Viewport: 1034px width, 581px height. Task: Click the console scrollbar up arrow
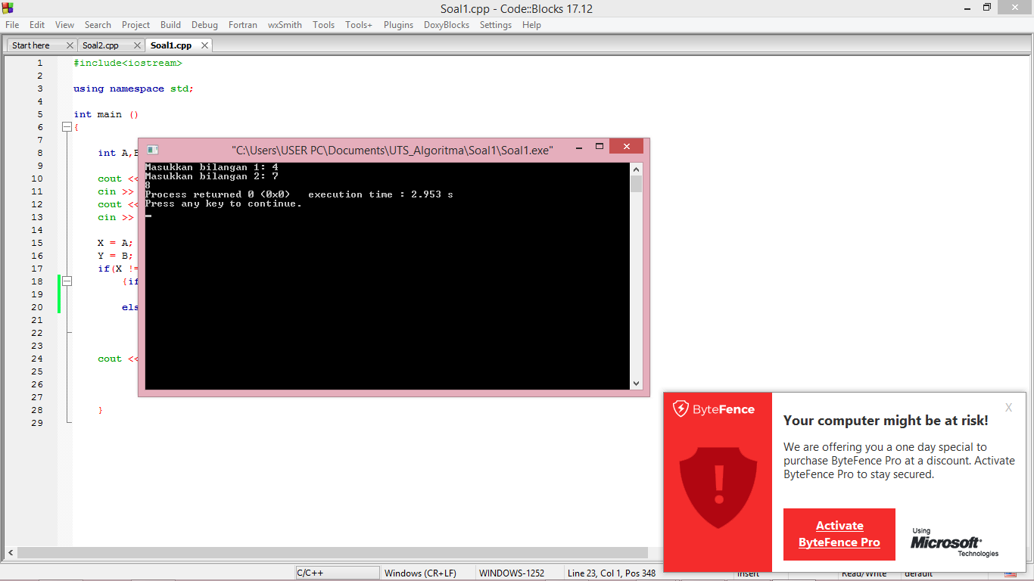pos(636,169)
